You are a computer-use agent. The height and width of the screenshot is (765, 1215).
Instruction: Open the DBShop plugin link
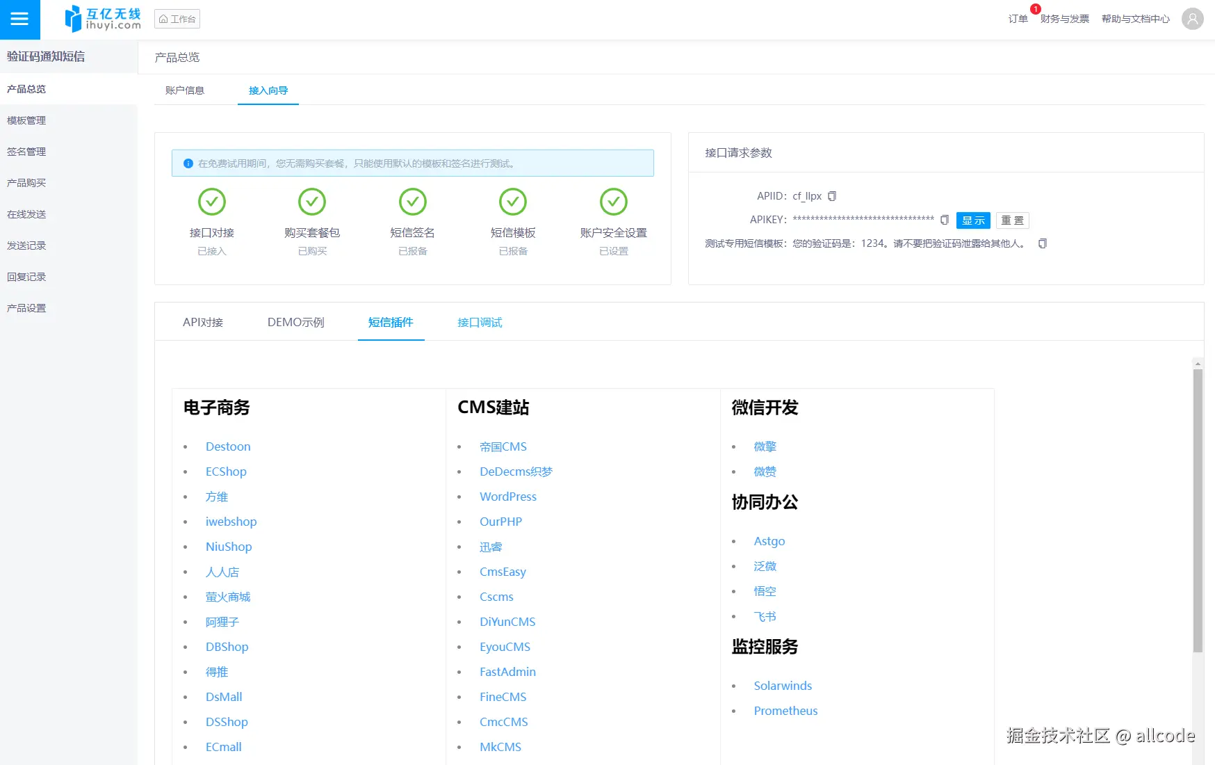coord(227,647)
